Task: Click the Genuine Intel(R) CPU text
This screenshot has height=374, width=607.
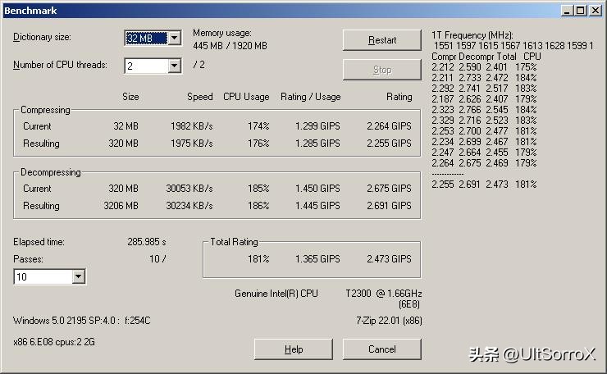Action: click(x=276, y=294)
